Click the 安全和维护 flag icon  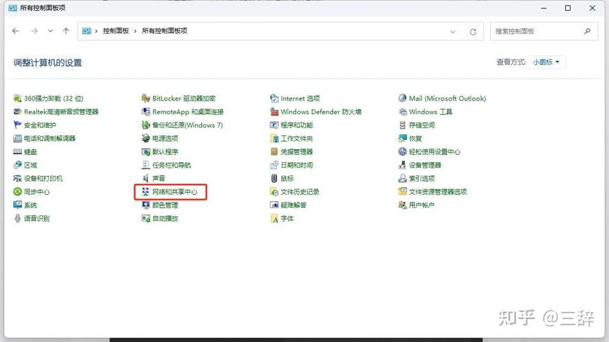pyautogui.click(x=17, y=125)
